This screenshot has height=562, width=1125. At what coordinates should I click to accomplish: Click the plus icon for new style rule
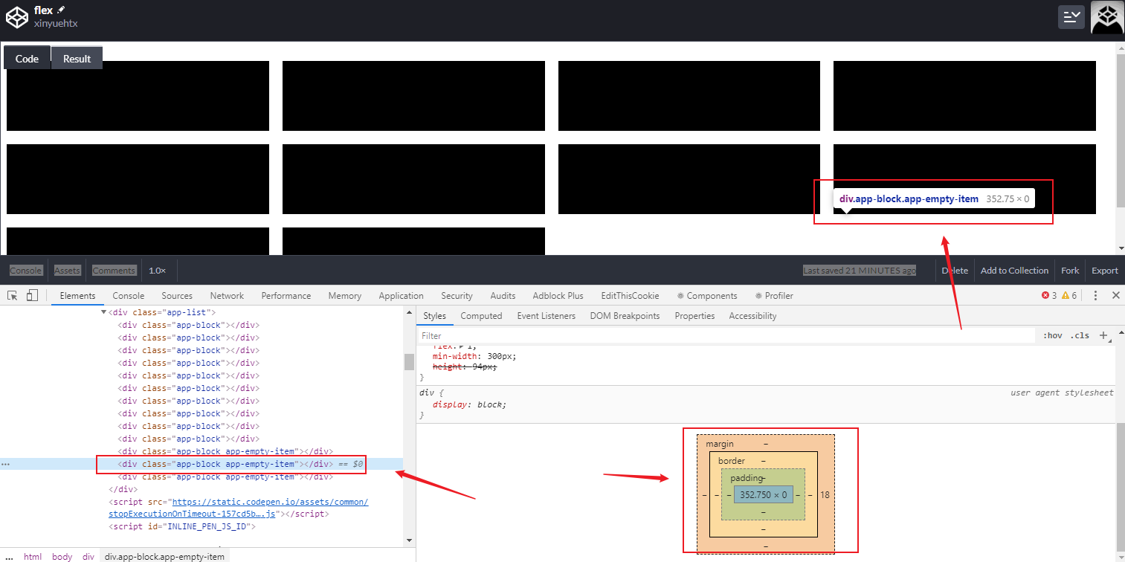(1103, 335)
